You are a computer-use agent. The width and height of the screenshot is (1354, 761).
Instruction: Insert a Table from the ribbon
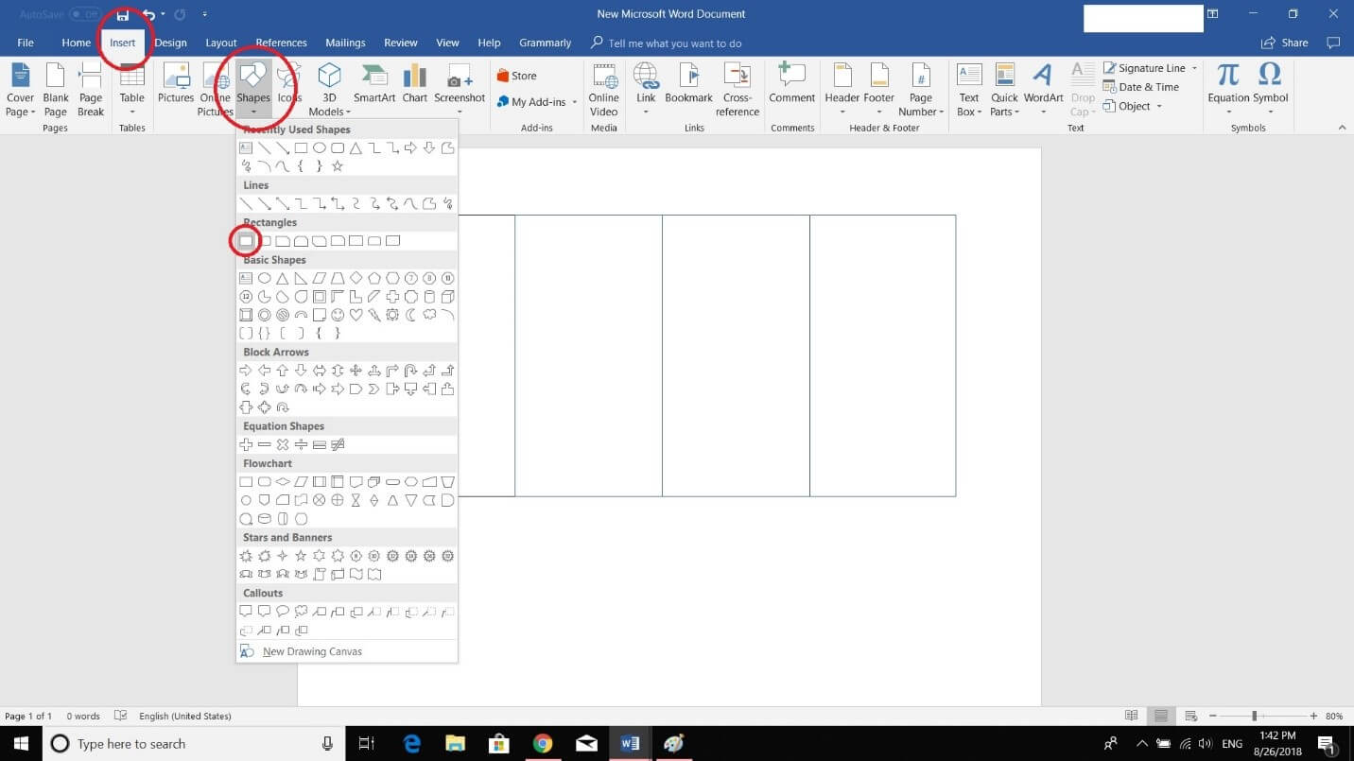(131, 90)
